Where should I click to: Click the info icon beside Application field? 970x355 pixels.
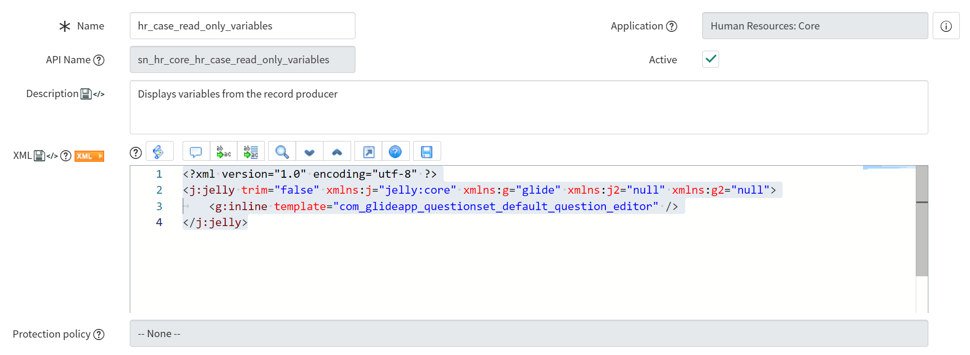click(x=946, y=26)
